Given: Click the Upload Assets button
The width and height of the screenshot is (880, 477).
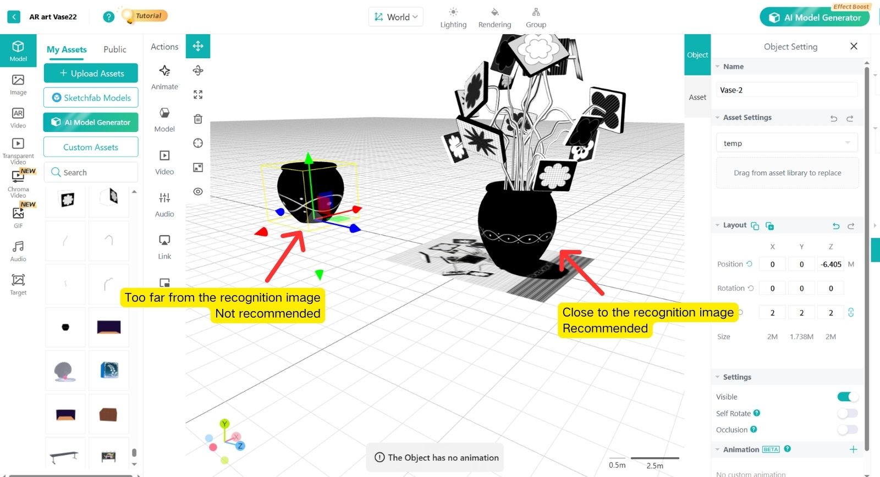Looking at the screenshot, I should click(x=91, y=73).
